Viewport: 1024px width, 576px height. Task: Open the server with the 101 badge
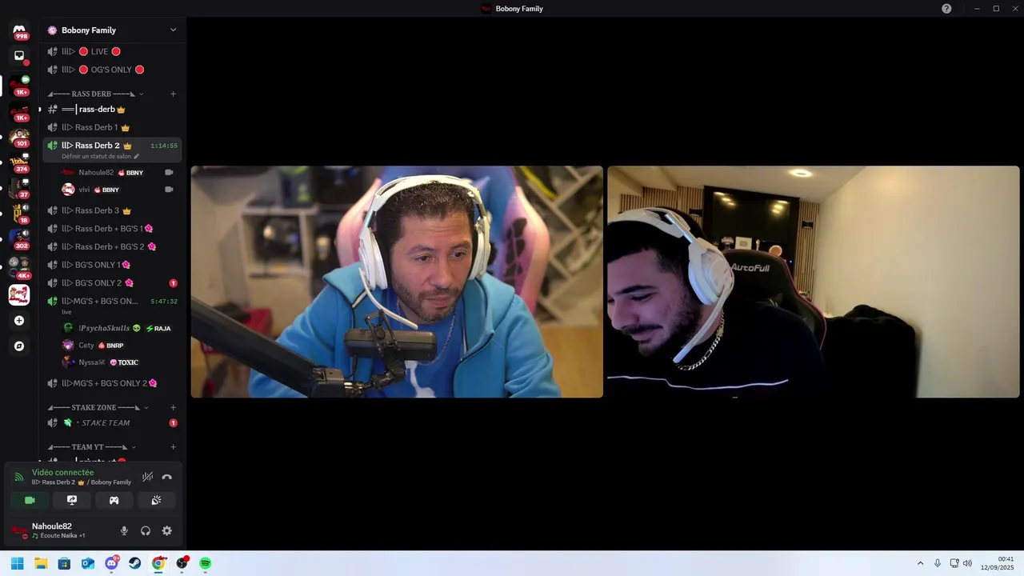(19, 136)
